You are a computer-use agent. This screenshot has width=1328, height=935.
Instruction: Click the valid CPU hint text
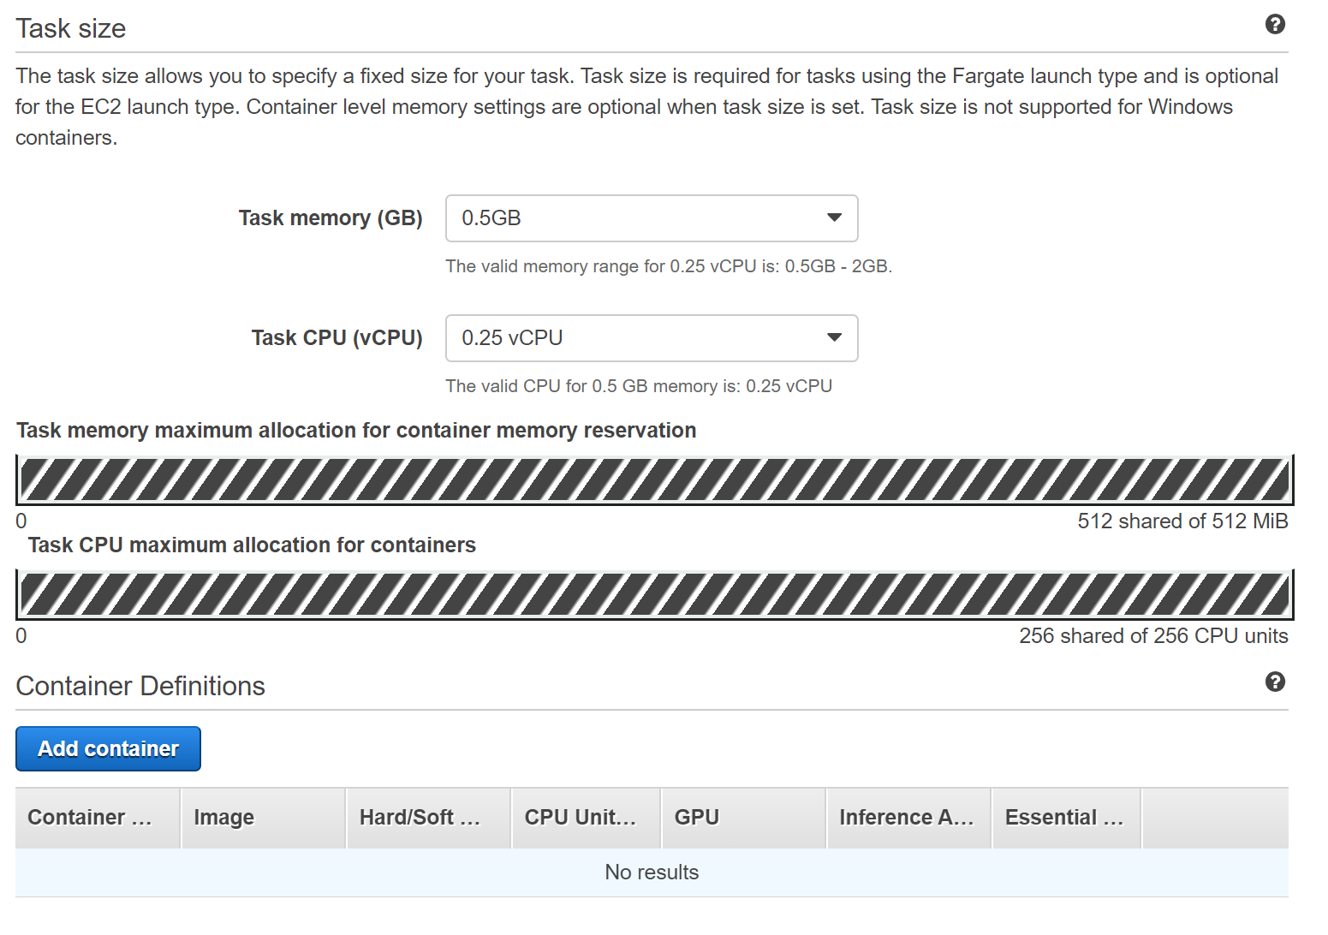[638, 386]
